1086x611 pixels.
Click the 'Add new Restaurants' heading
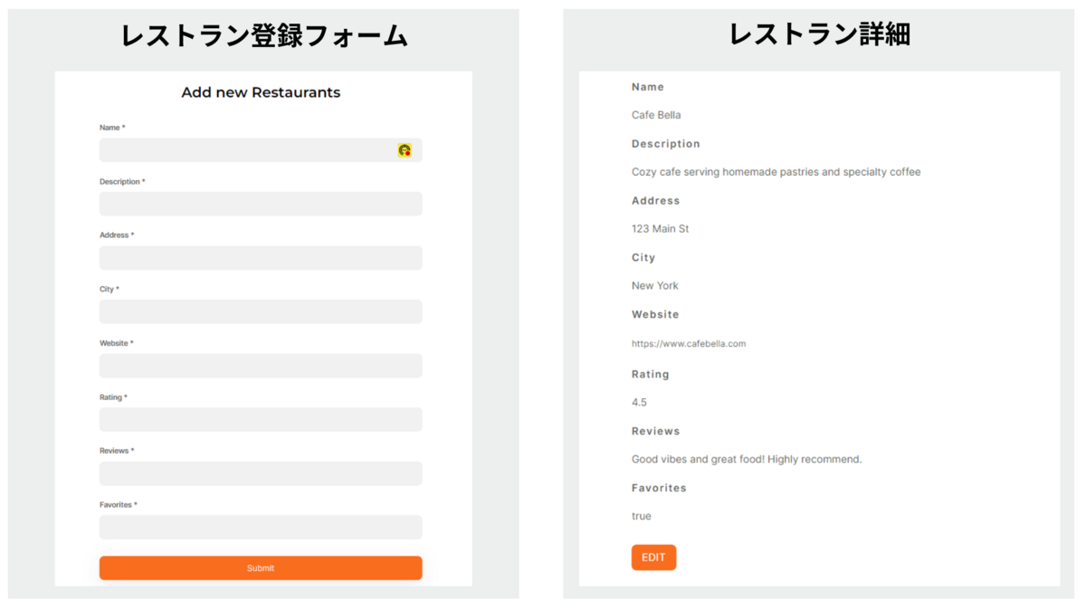click(x=261, y=92)
